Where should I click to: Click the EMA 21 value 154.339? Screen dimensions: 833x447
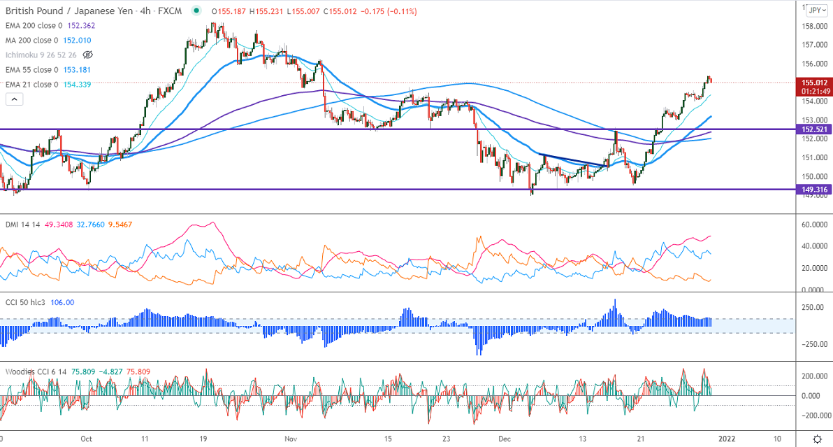77,85
